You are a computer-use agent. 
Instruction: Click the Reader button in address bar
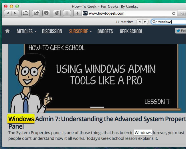click(182, 13)
